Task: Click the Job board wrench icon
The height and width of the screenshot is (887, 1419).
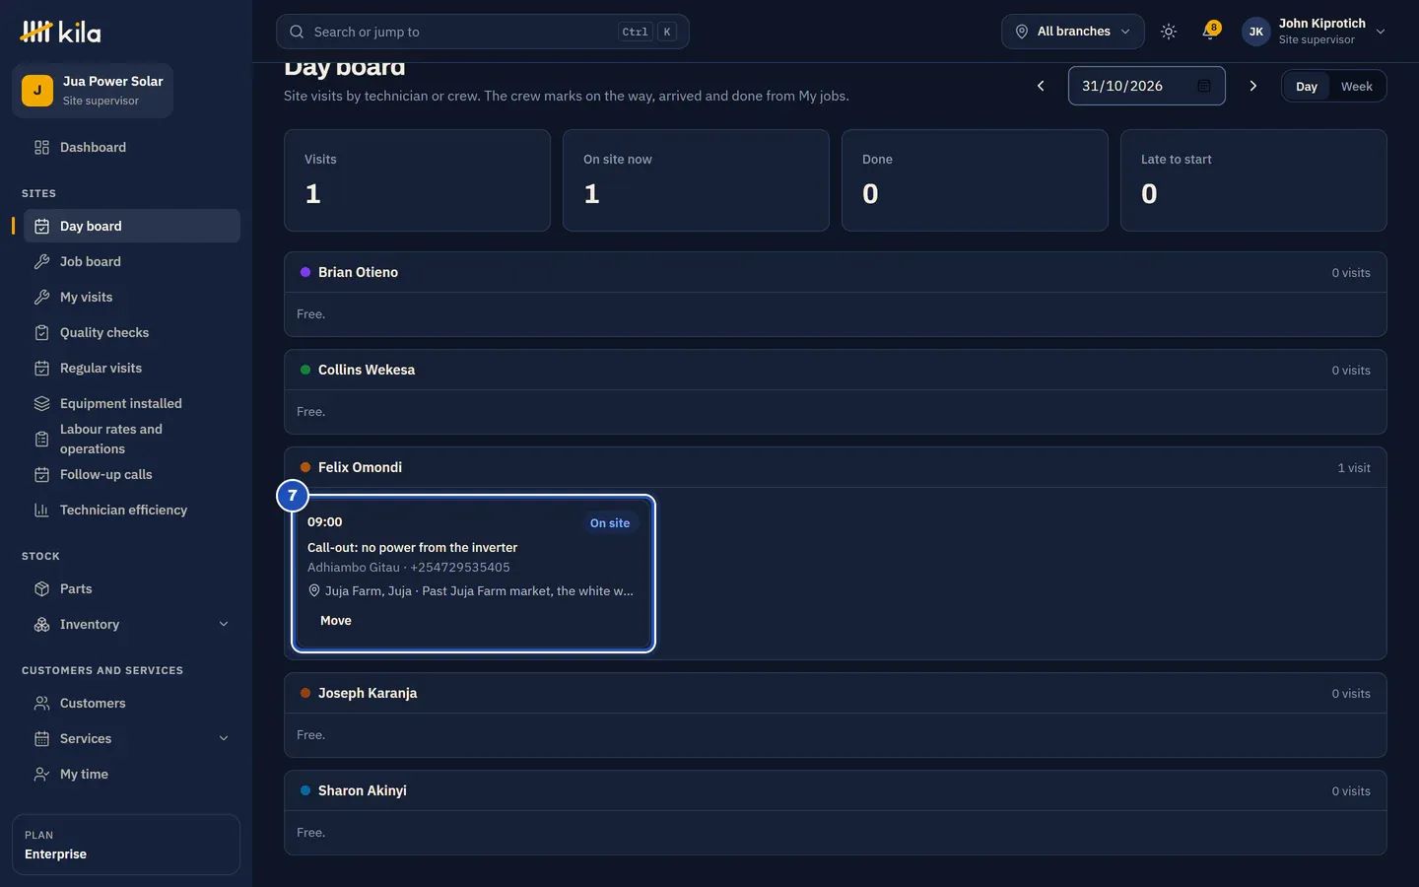Action: [41, 262]
